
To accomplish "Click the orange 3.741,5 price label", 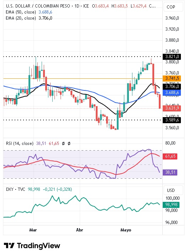I will 172,78.
